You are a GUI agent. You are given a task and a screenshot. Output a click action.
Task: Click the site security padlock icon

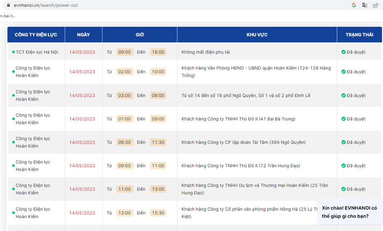click(9, 5)
